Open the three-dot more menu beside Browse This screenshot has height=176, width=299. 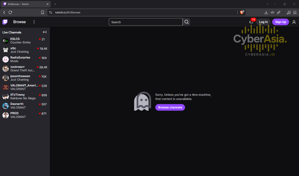coord(34,22)
